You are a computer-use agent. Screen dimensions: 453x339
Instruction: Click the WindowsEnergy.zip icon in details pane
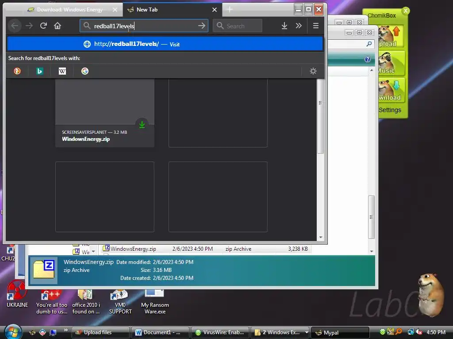pos(44,270)
